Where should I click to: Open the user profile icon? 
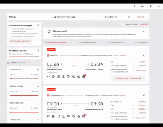[151, 6]
